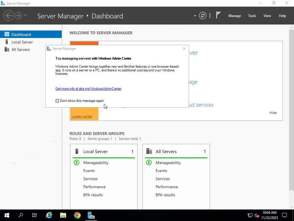Open the Manage menu
Viewport: 294px width, 221px height.
coord(235,16)
